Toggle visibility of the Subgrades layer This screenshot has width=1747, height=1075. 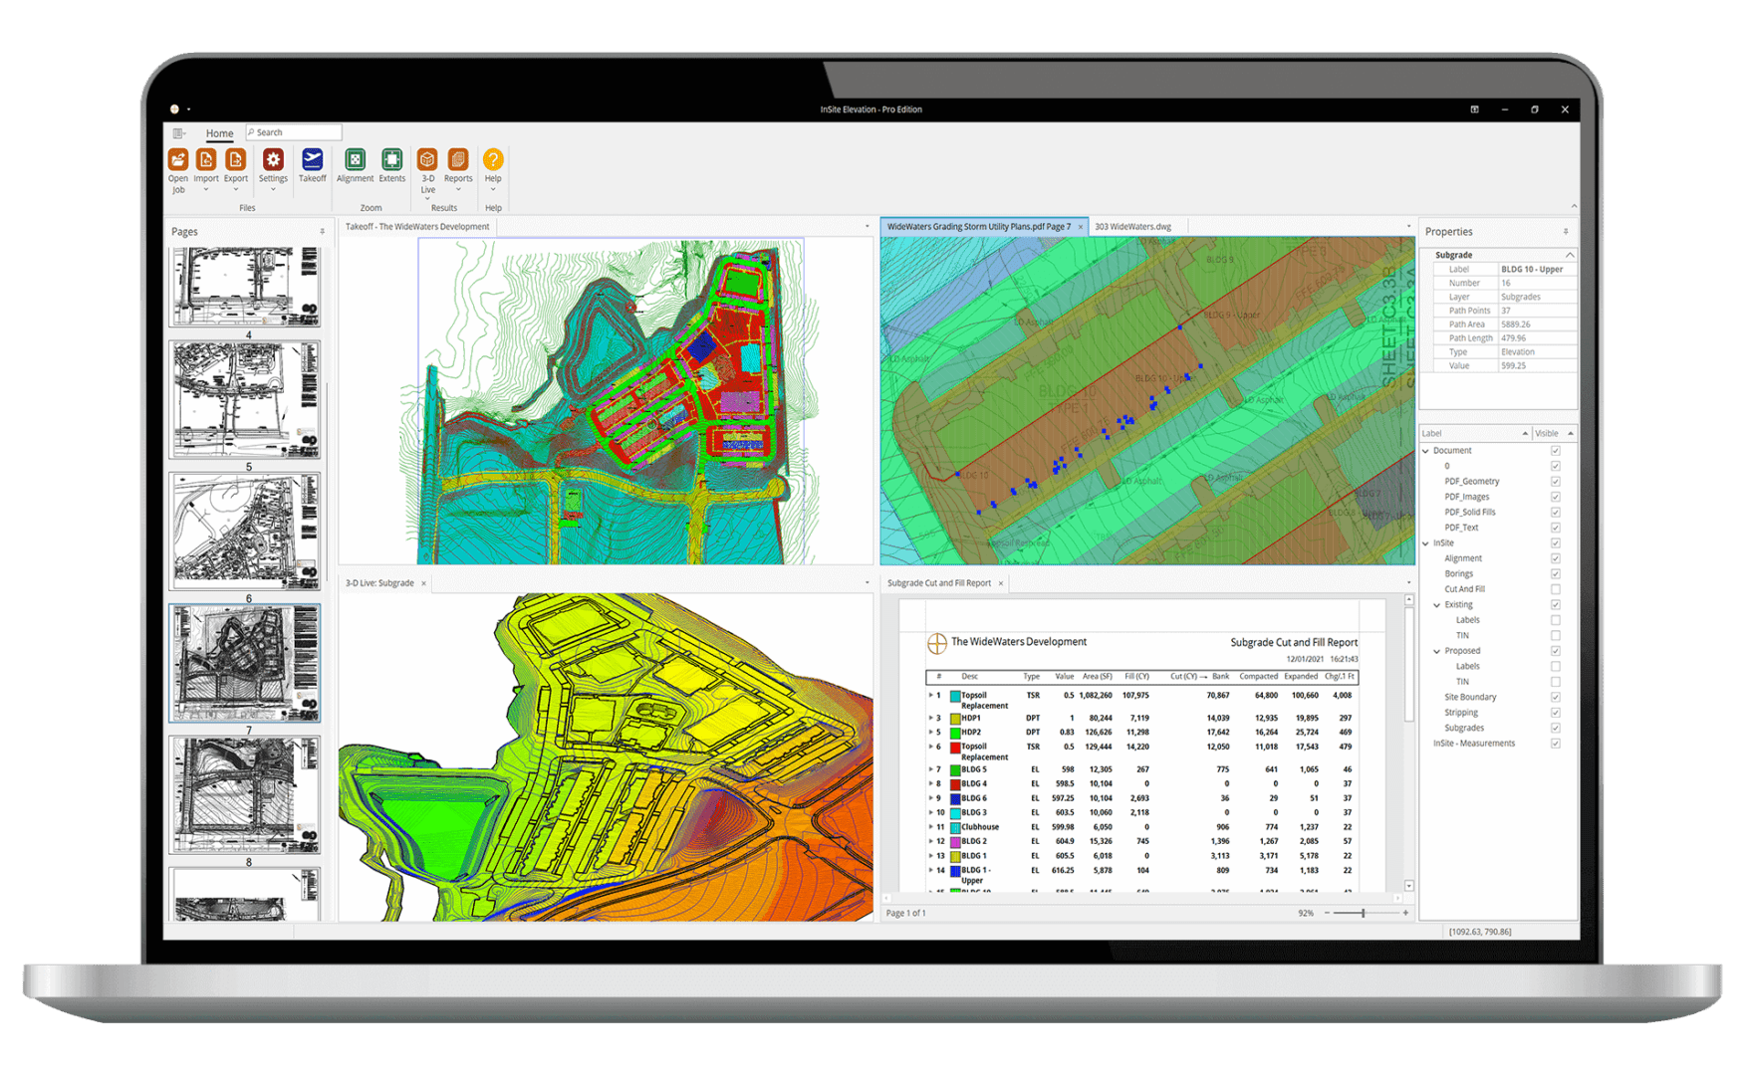click(x=1556, y=728)
